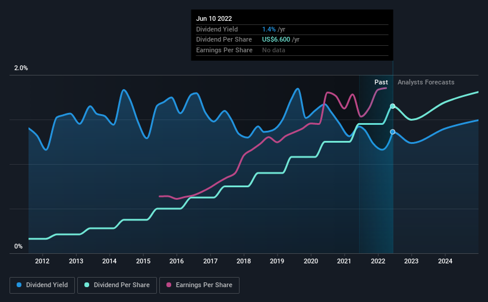The image size is (488, 302).
Task: Click the 1.4% dividend yield value
Action: click(x=269, y=29)
